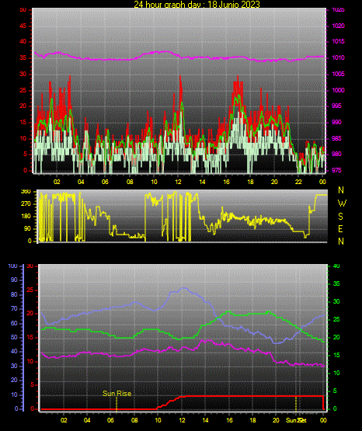Click hour "00" under the top wind chart
Viewport: 362px width, 431px height.
tap(322, 182)
